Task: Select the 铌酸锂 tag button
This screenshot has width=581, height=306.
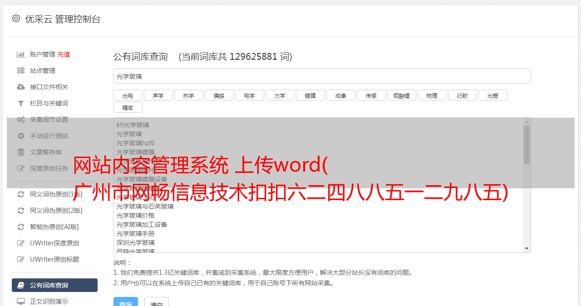Action: click(401, 95)
